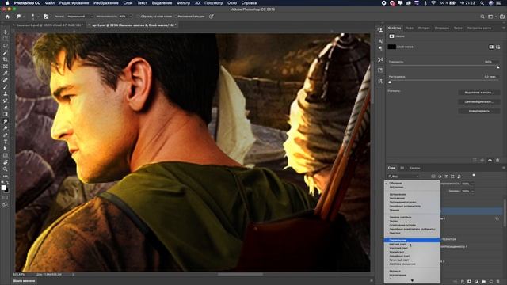Image resolution: width=507 pixels, height=285 pixels.
Task: Open the layer filter kind dropdown
Action: [404, 177]
